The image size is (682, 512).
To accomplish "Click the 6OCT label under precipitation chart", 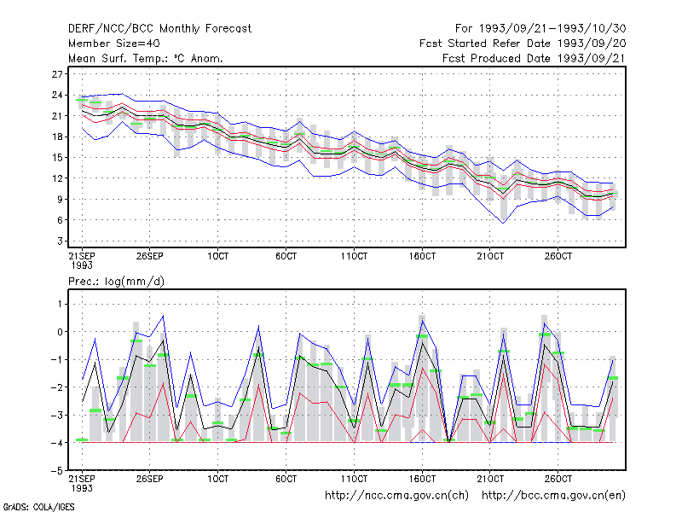I will point(286,479).
